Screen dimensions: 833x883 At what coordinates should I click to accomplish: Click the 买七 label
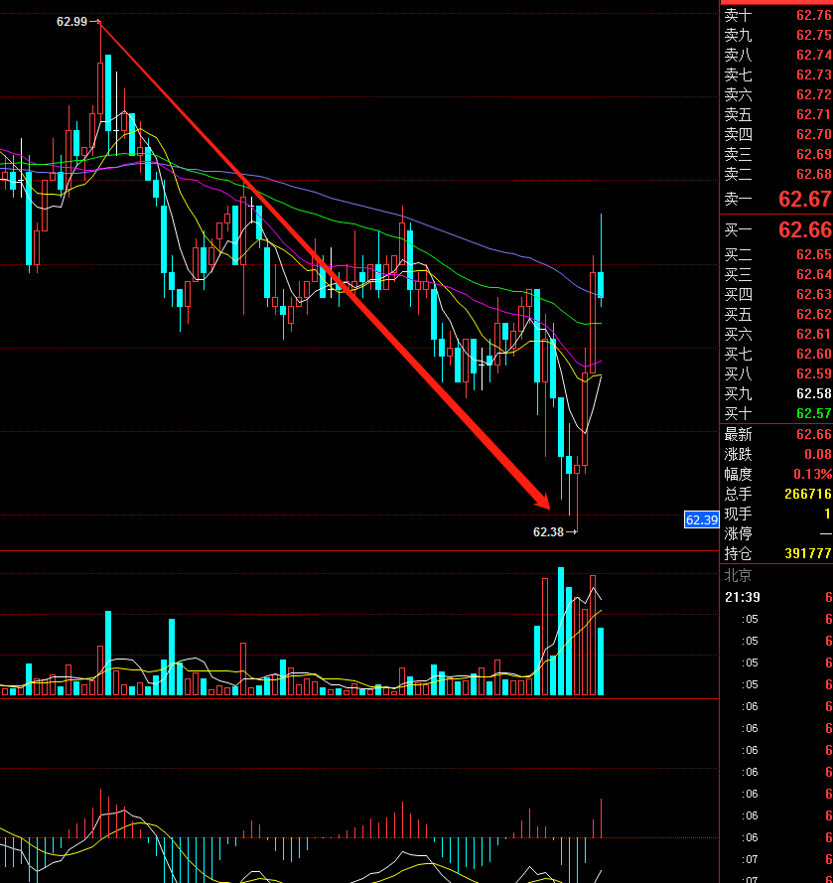pyautogui.click(x=738, y=354)
